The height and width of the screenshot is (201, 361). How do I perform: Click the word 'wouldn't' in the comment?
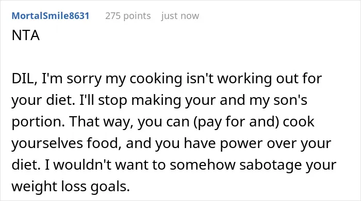82,165
